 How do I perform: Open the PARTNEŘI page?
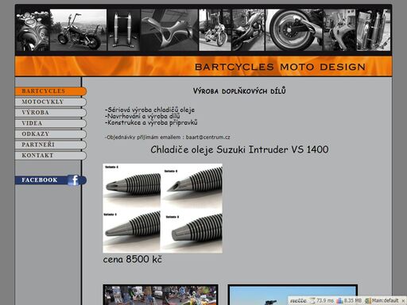[x=51, y=145]
